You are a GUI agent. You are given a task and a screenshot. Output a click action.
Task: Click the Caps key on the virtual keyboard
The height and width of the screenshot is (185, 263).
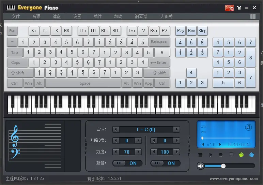point(18,62)
